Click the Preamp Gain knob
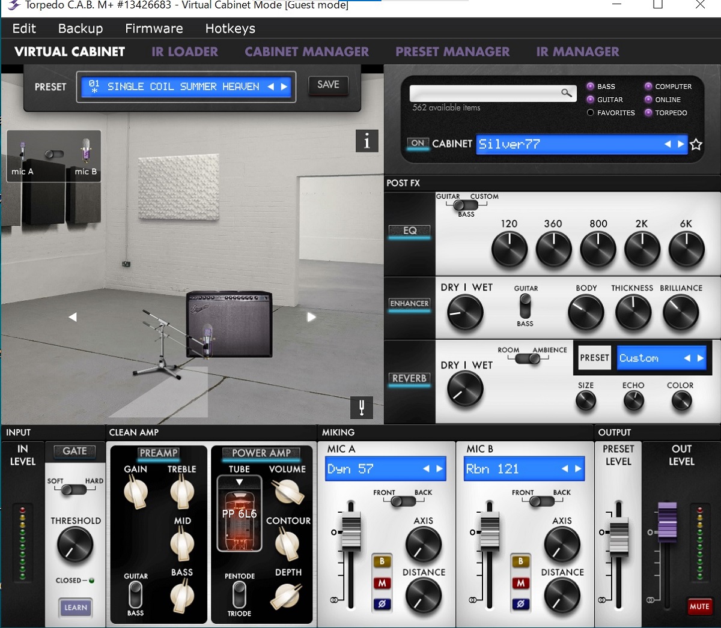This screenshot has width=721, height=628. click(x=135, y=492)
